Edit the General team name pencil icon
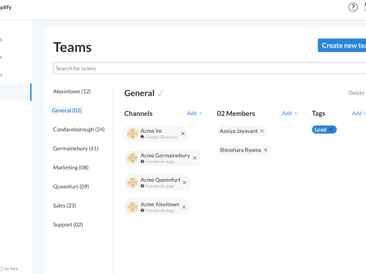 (161, 93)
